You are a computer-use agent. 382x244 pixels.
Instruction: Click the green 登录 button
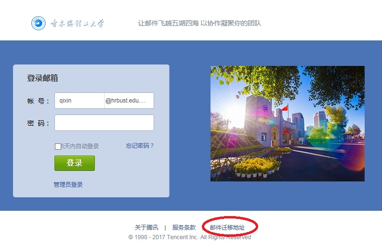(x=75, y=163)
